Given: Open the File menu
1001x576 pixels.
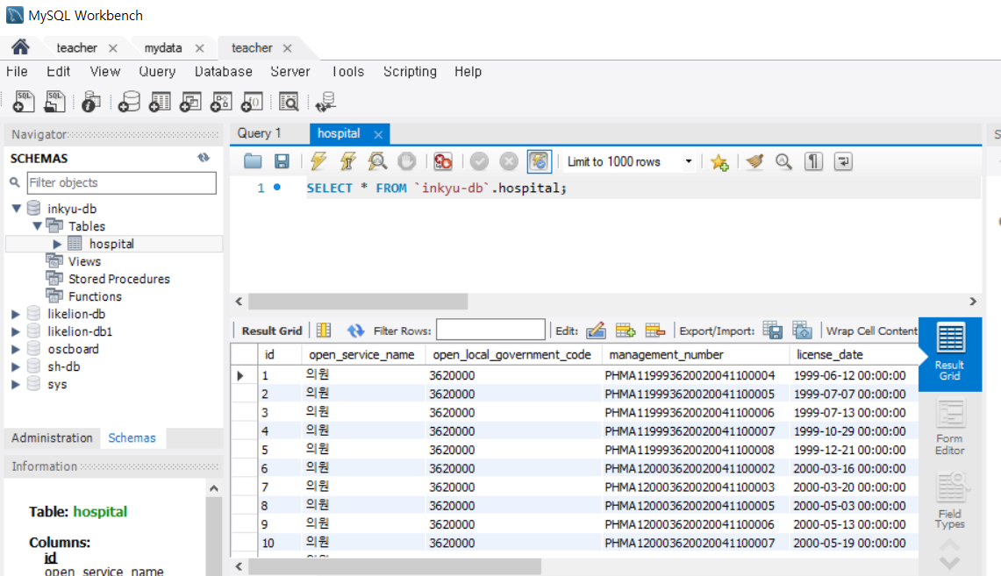Looking at the screenshot, I should click(x=18, y=71).
